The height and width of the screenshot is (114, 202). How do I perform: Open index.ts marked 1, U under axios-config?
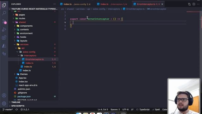point(33,67)
